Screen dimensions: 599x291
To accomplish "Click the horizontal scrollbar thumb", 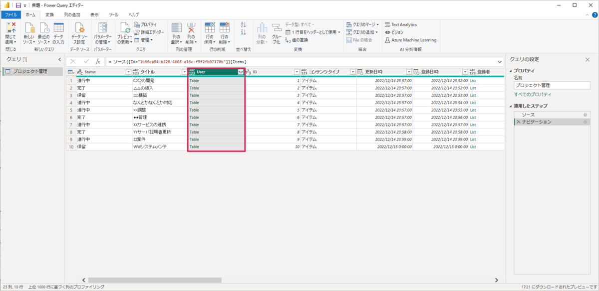I will tap(154, 280).
